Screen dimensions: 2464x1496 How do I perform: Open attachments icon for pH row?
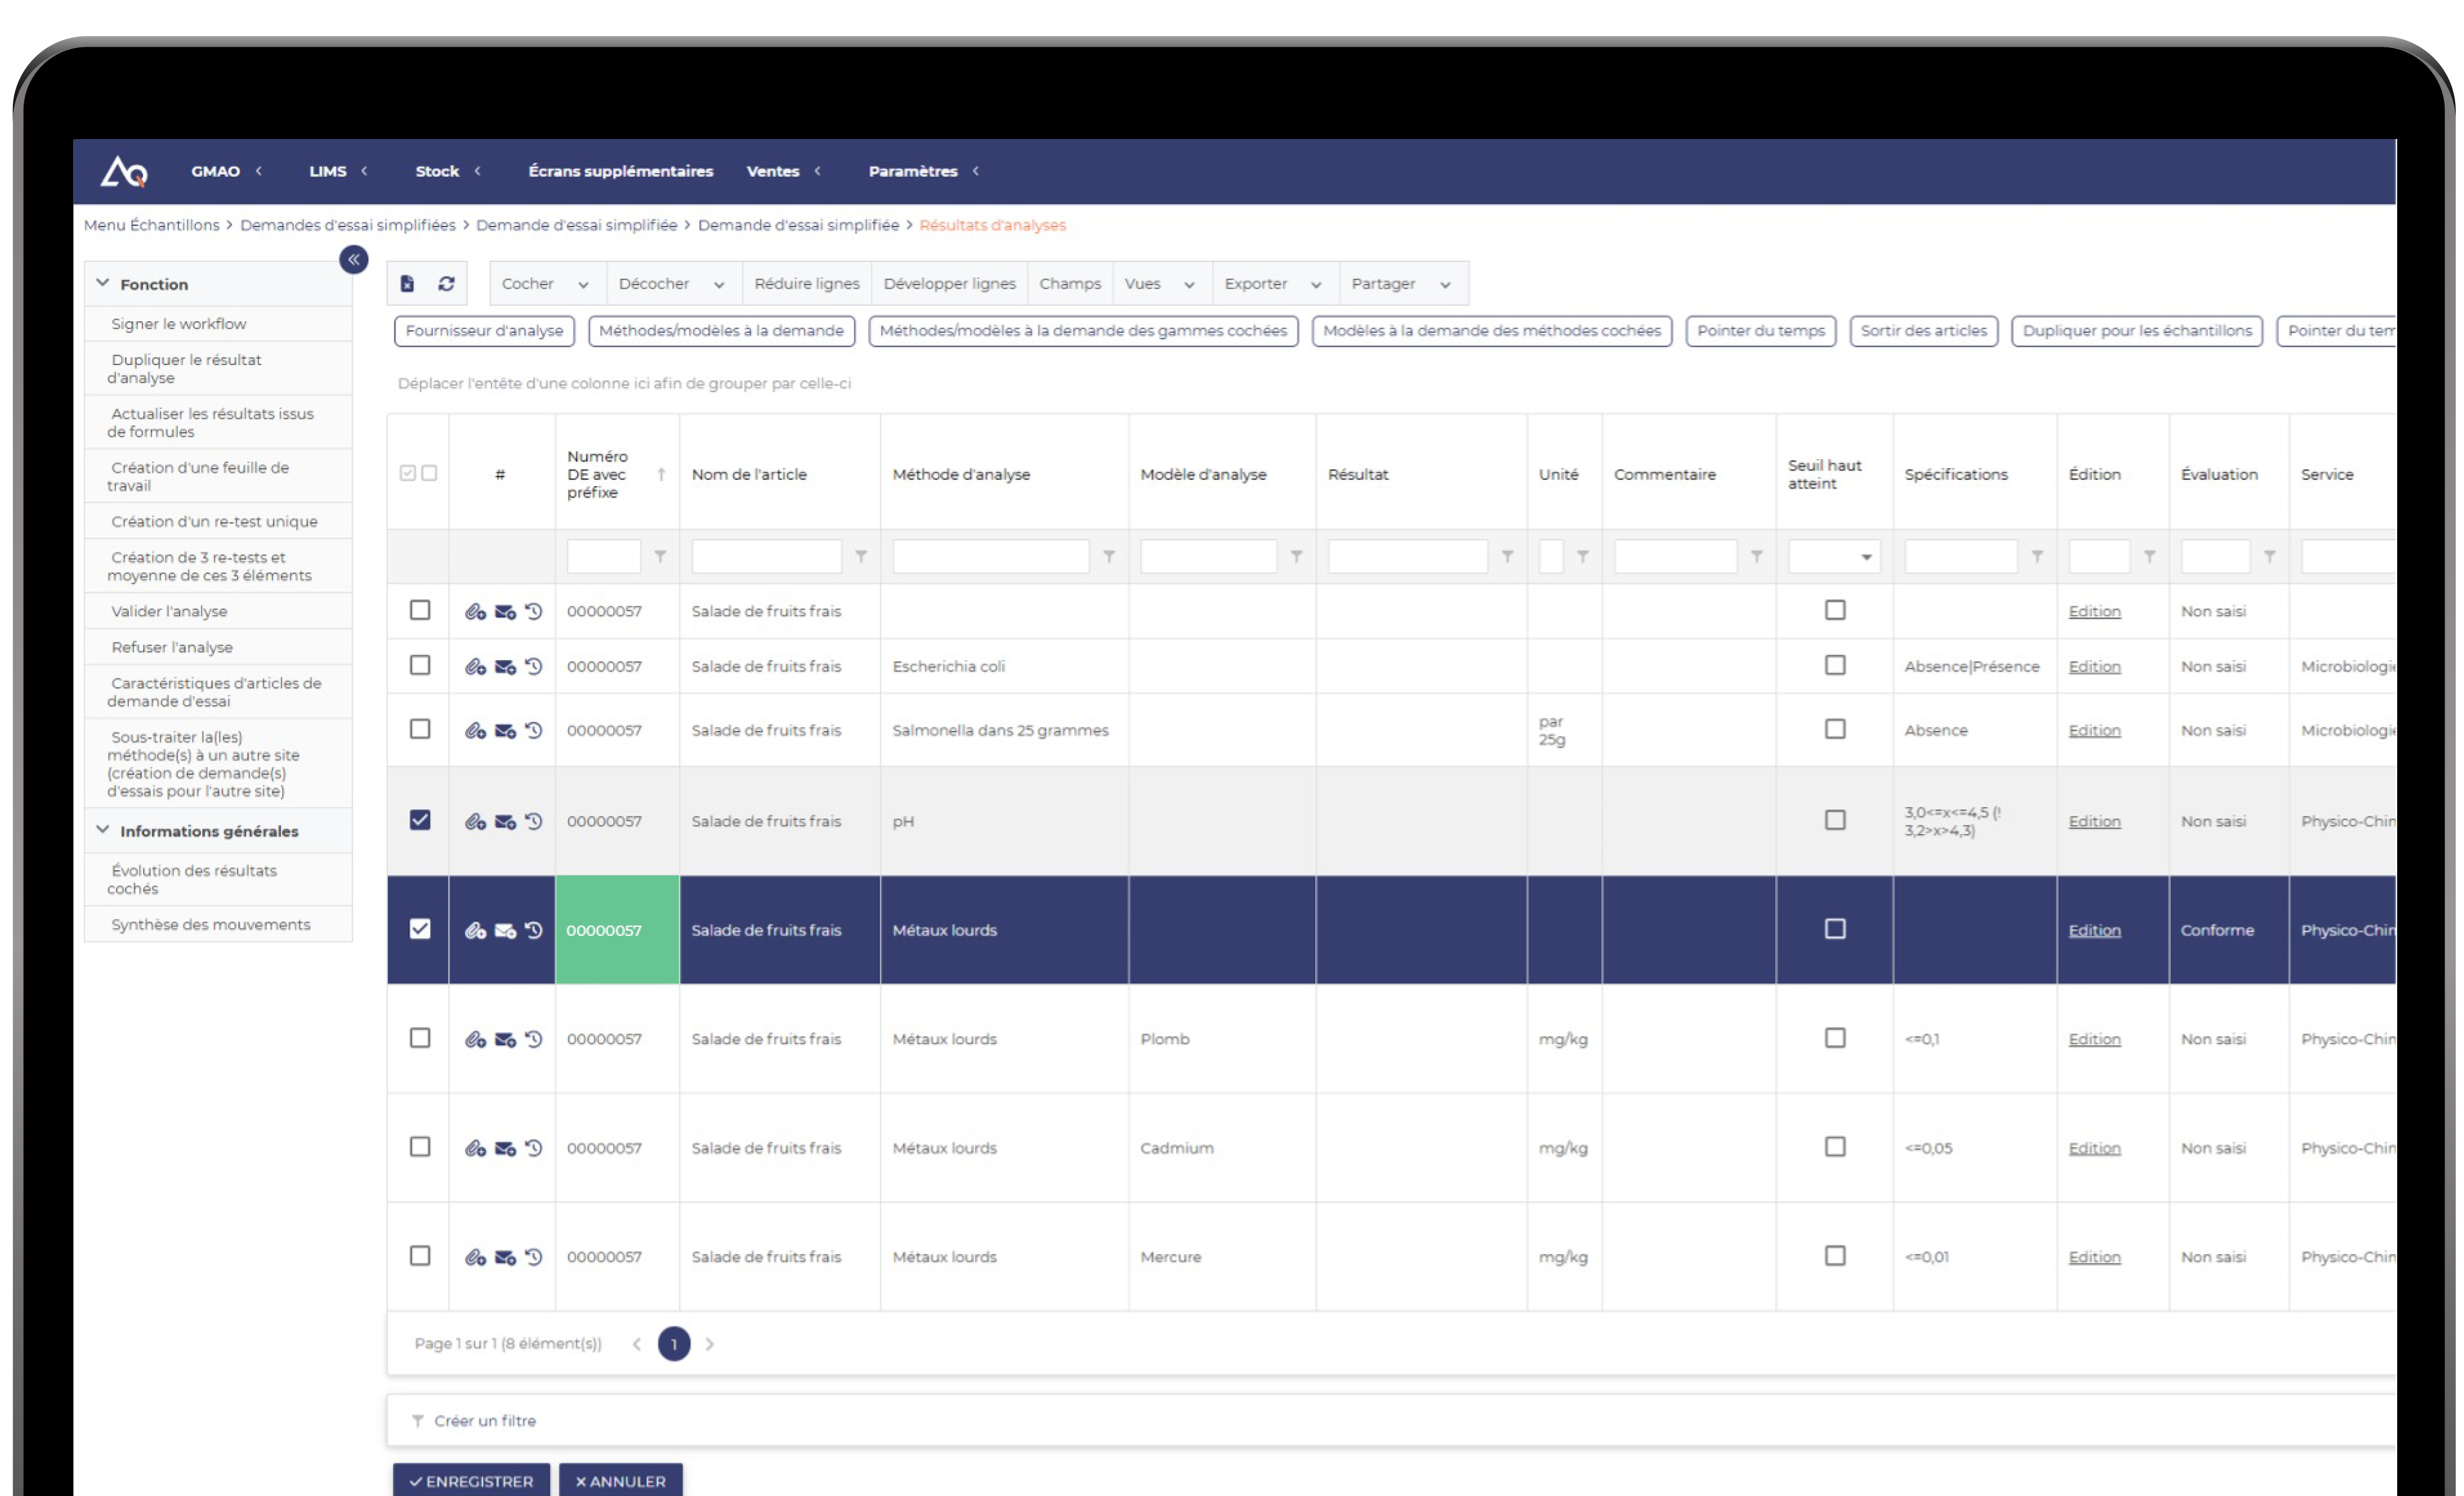click(x=476, y=823)
